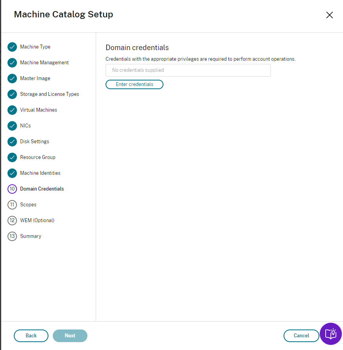The width and height of the screenshot is (343, 350).
Task: Click the credentials privileges description text
Action: click(200, 59)
